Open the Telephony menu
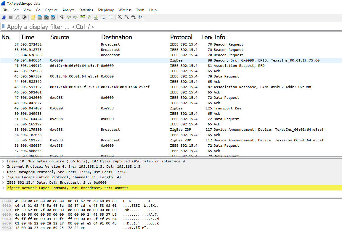The image size is (342, 231). pos(105,10)
